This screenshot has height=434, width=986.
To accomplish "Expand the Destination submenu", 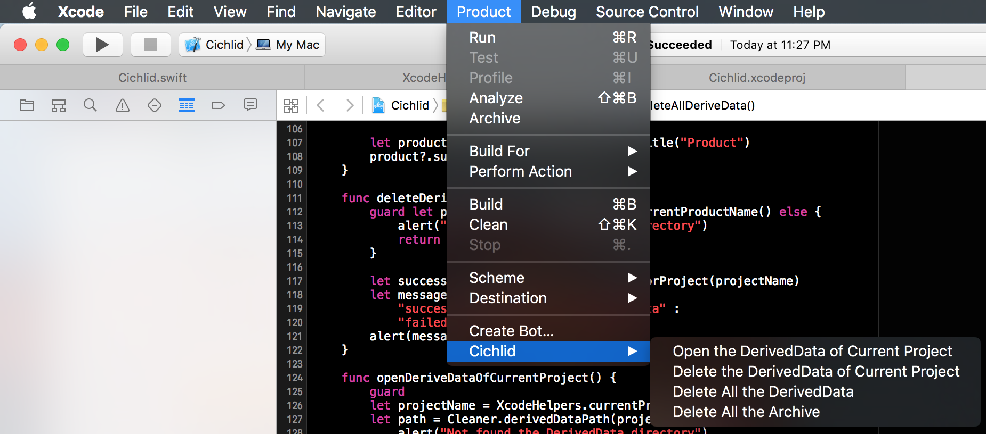I will coord(548,298).
